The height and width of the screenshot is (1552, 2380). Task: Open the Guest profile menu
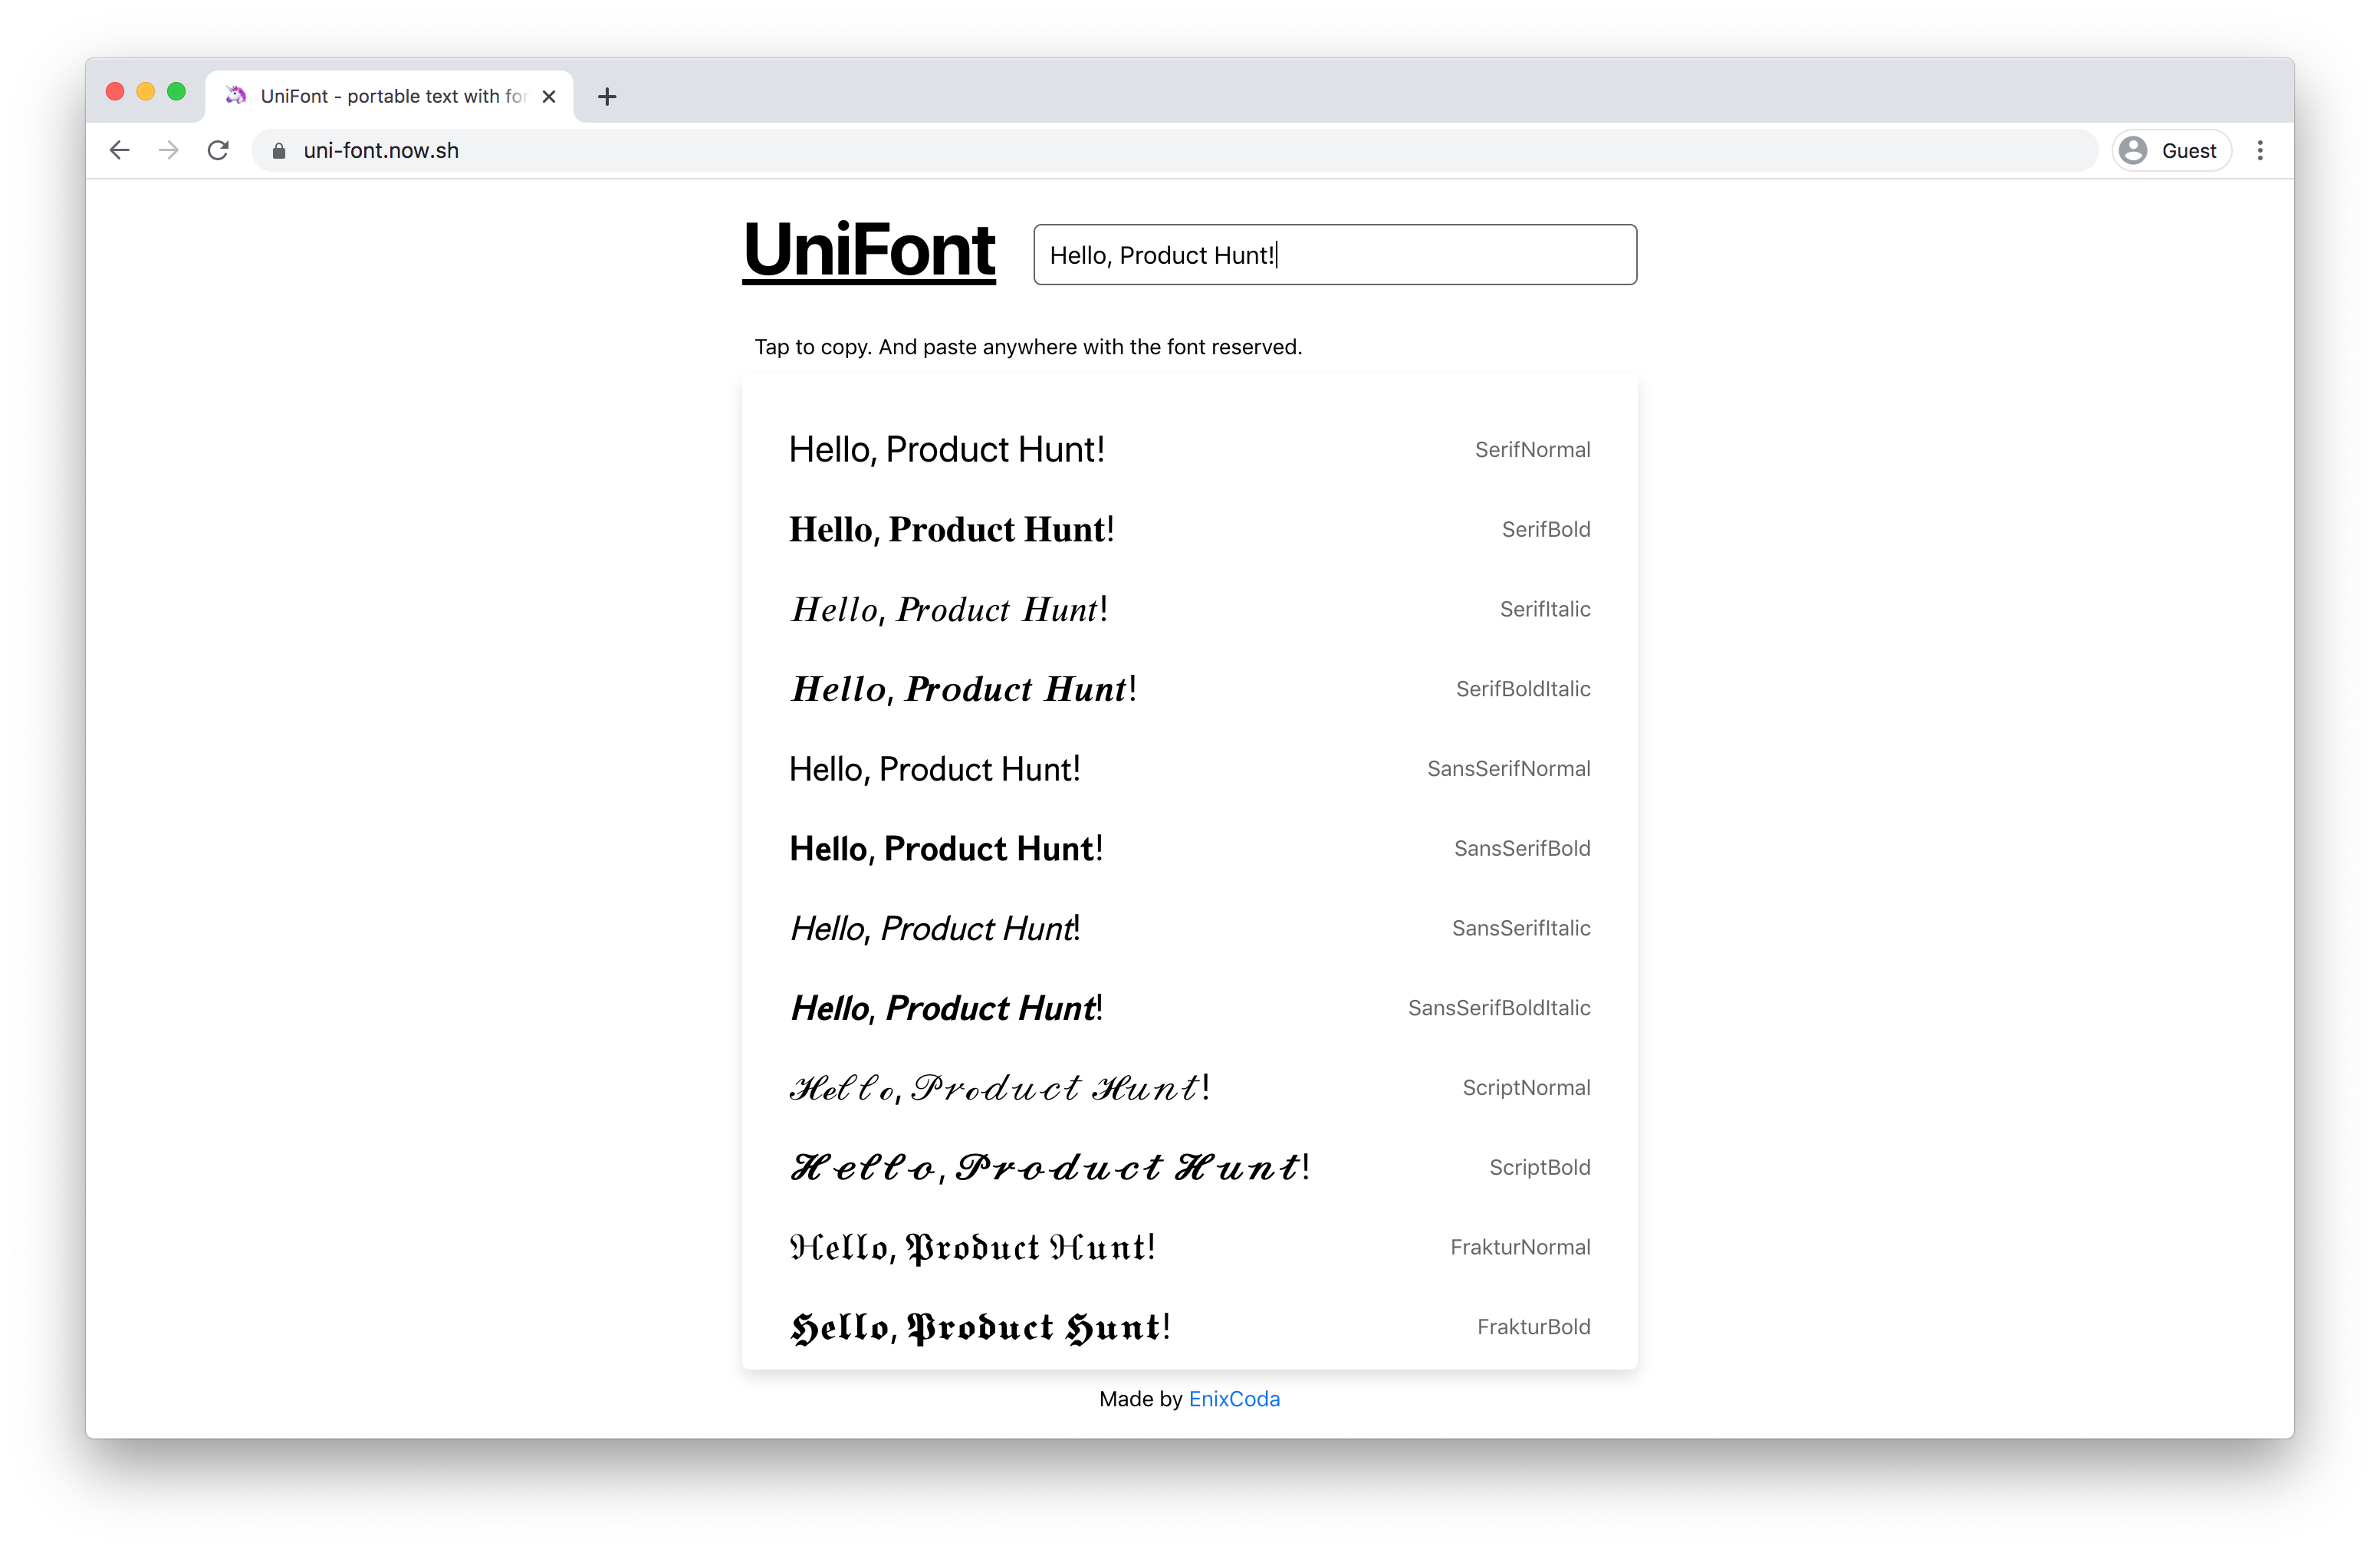(x=2170, y=150)
